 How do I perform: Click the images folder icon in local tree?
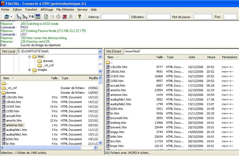point(34,70)
